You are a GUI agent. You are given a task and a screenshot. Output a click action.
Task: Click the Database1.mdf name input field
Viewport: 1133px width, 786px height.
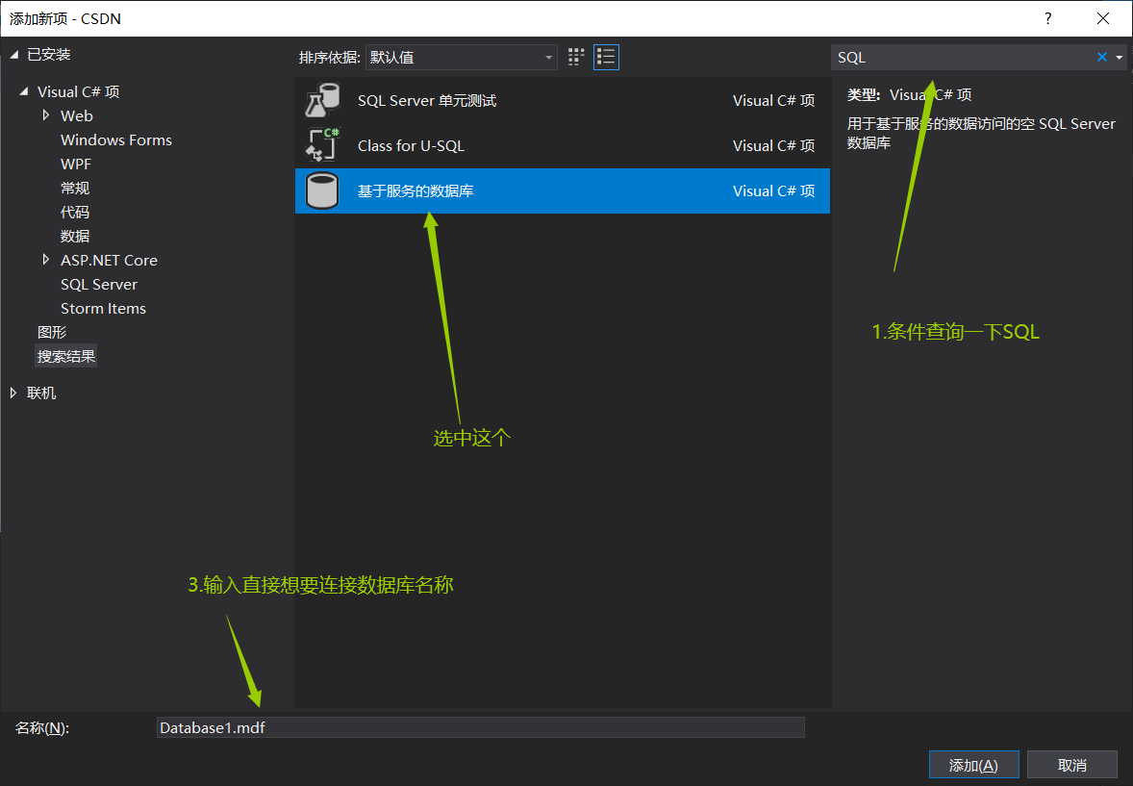tap(481, 727)
